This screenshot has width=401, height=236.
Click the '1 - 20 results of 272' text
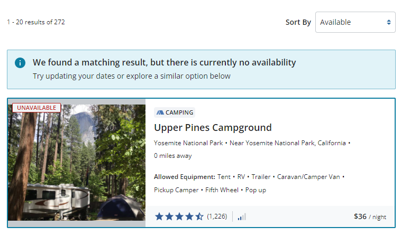pyautogui.click(x=36, y=22)
